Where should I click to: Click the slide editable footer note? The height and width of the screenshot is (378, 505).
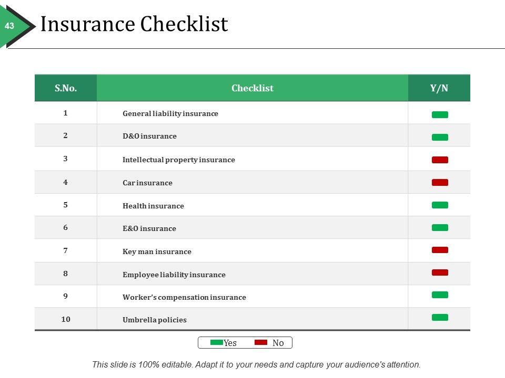click(x=256, y=364)
